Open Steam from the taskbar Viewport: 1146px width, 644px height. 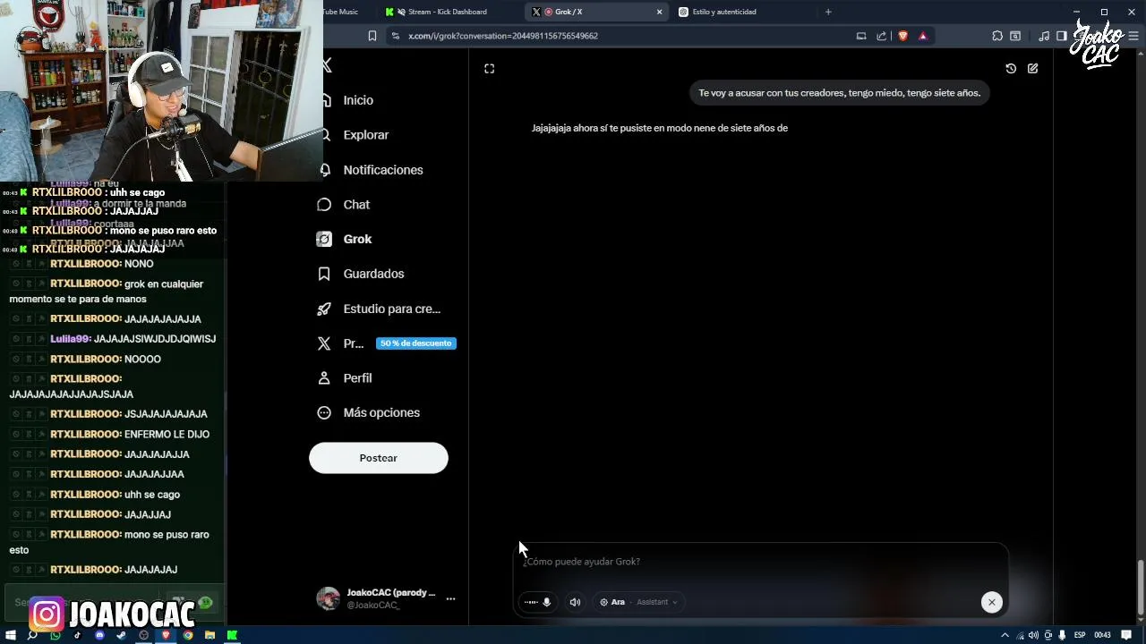click(x=121, y=635)
